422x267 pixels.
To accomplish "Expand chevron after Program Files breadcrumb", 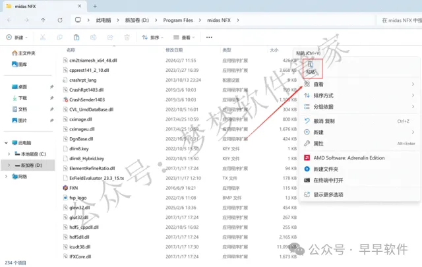I will pyautogui.click(x=200, y=20).
